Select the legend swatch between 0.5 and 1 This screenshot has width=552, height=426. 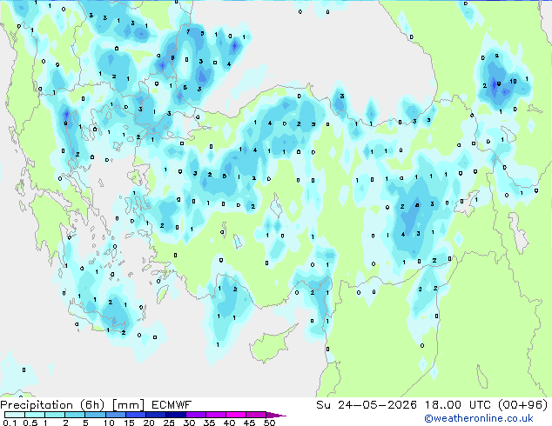coord(35,415)
